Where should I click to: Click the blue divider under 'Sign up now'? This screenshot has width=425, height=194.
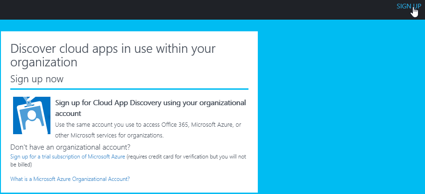click(129, 88)
